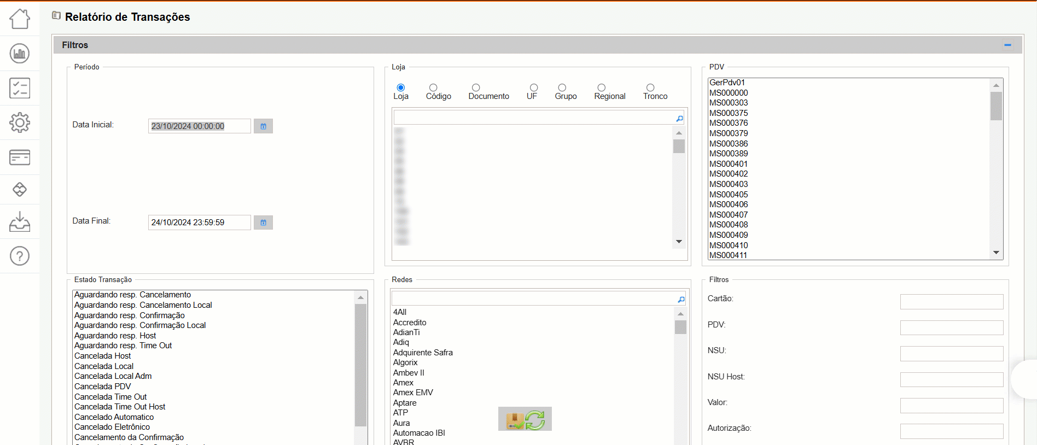Open the settings gear in the sidebar
1037x445 pixels.
tap(20, 122)
